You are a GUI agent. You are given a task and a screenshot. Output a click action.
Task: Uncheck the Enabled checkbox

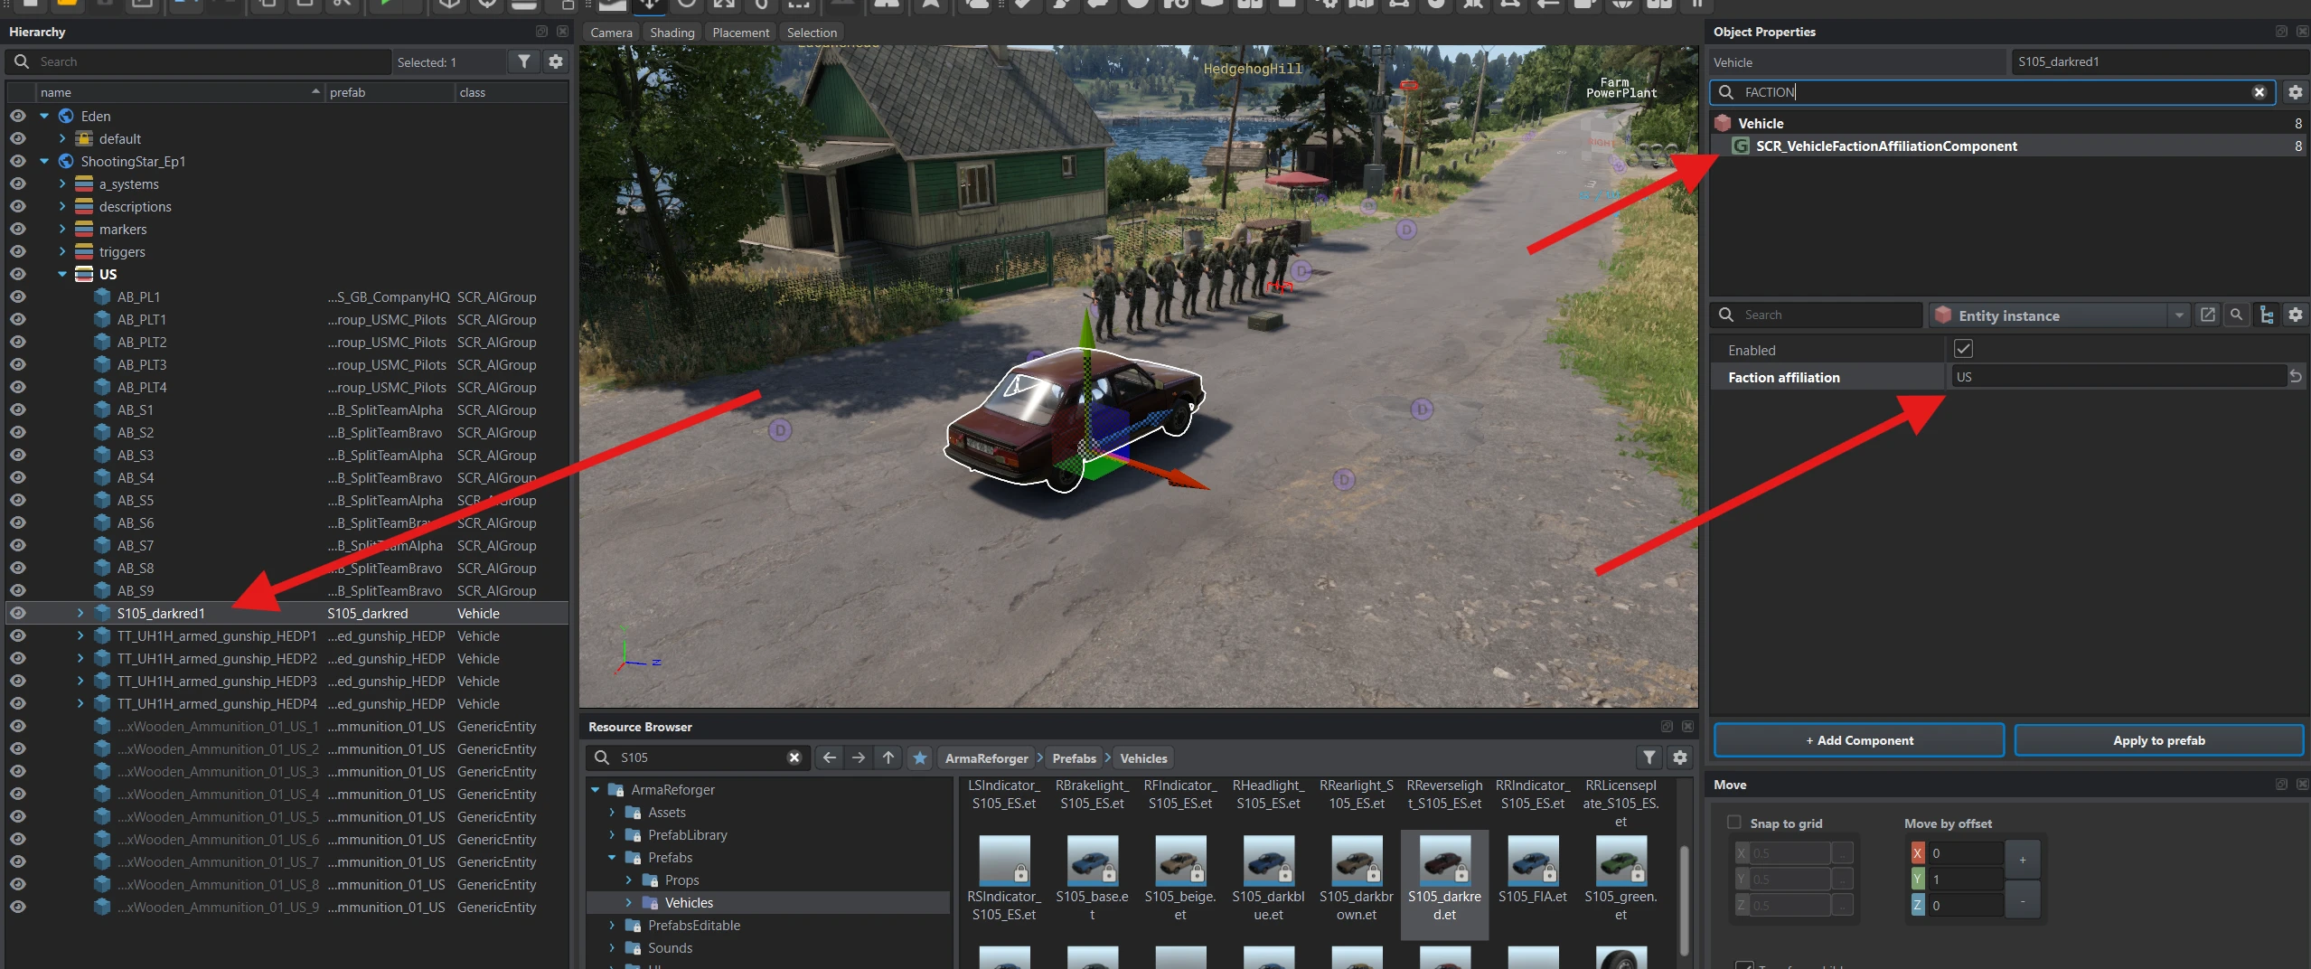[1963, 349]
